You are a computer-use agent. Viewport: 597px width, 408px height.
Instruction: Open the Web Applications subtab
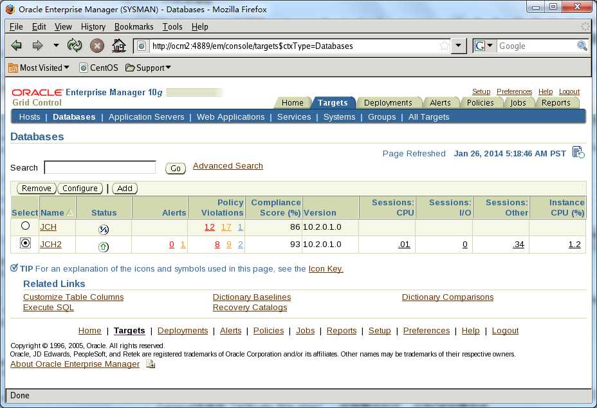click(x=230, y=117)
